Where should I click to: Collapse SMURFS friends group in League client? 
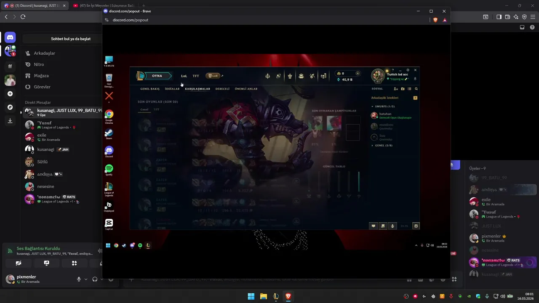383,106
